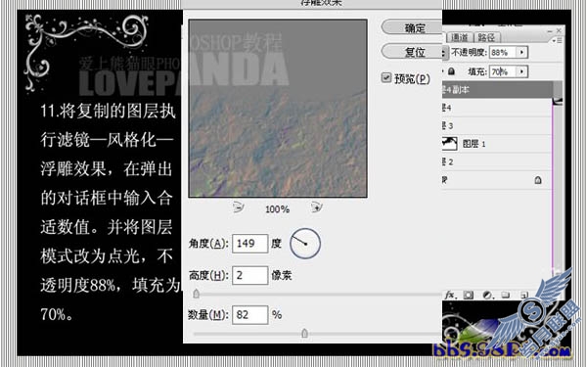Screen dimensions: 587x367
Task: Create a new layer group
Action: tap(506, 296)
